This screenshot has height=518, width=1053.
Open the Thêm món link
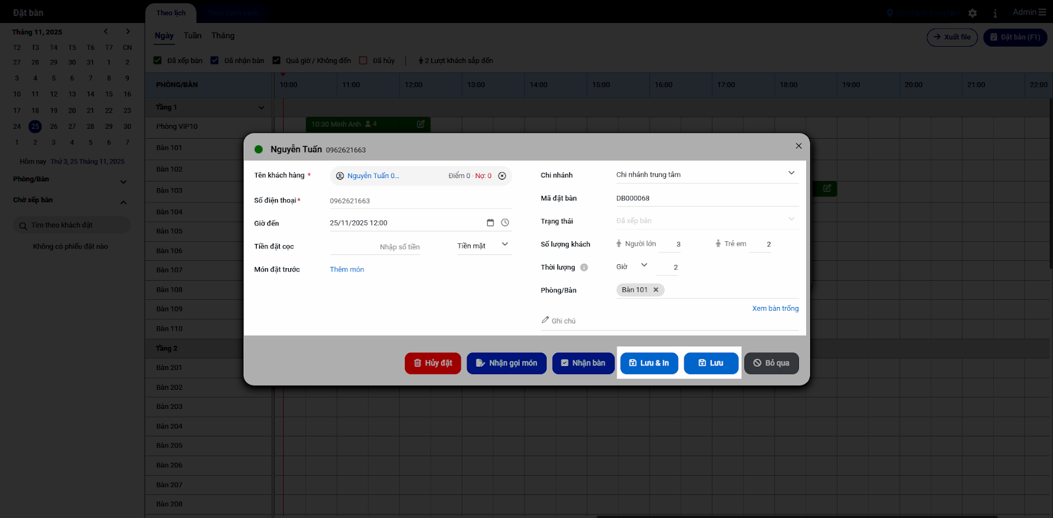(347, 270)
